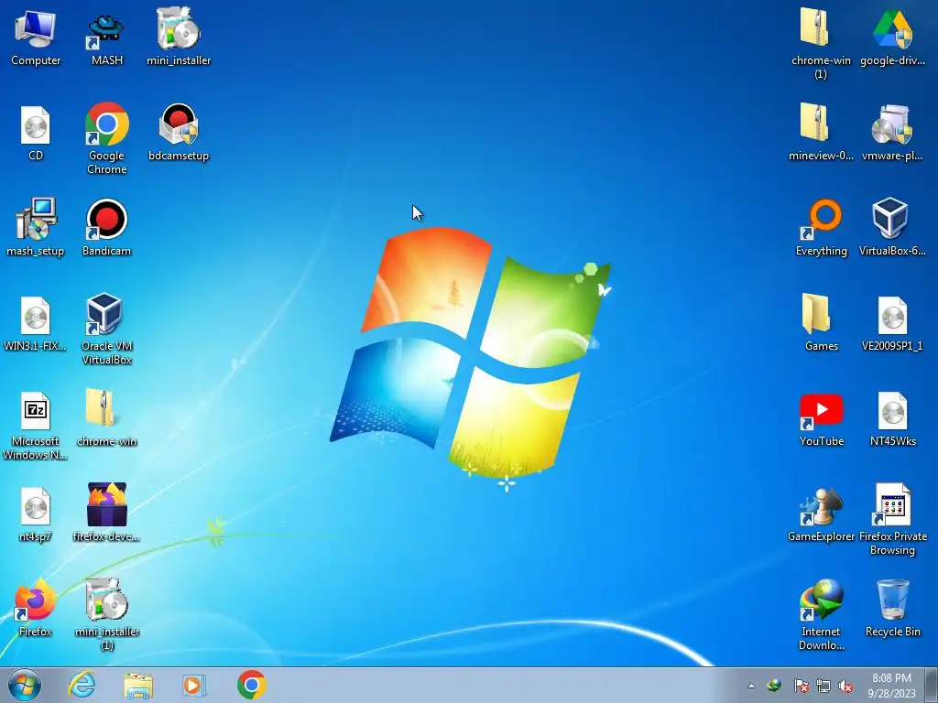Launch Internet Explorer from the taskbar
This screenshot has height=703, width=938.
tap(82, 685)
